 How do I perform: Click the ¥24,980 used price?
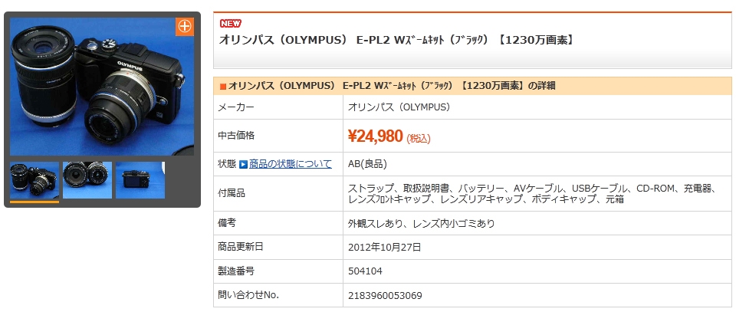coord(375,136)
